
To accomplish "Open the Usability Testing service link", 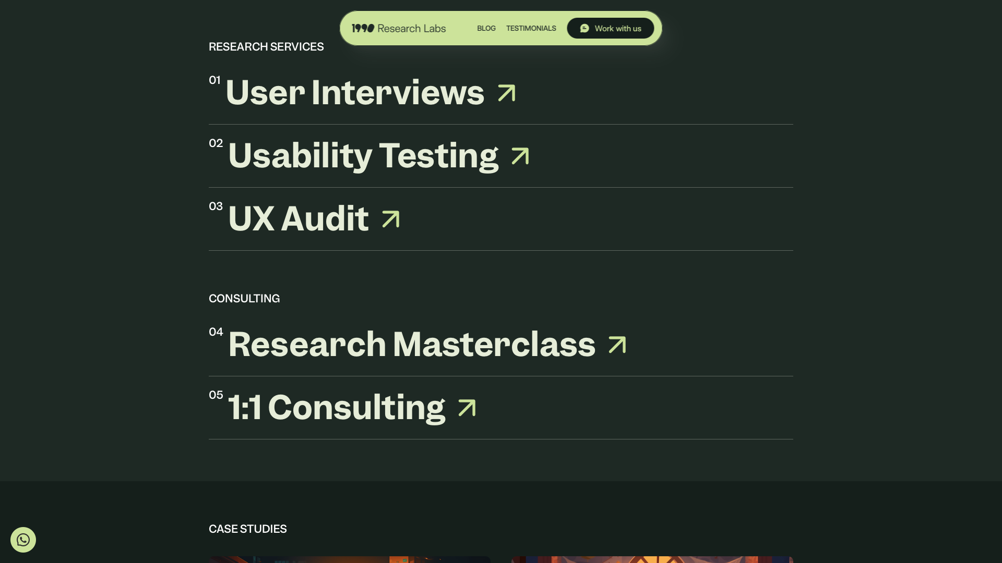I will click(x=363, y=156).
